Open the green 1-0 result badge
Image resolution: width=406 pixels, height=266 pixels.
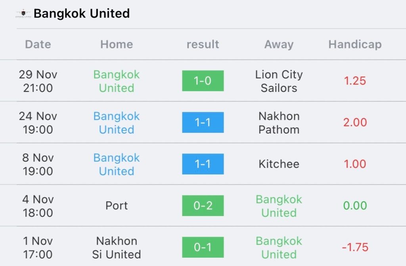(203, 81)
